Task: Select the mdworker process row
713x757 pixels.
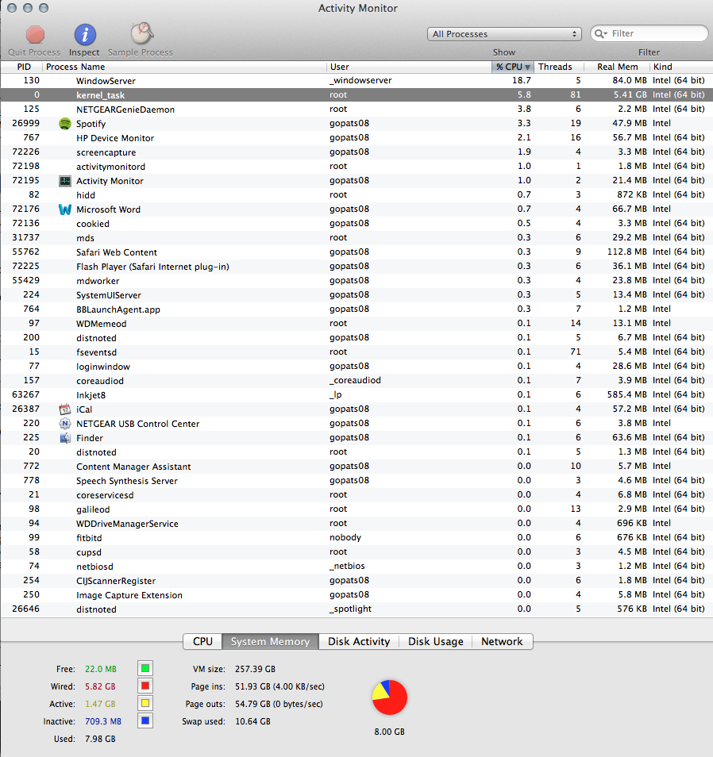Action: pos(356,280)
